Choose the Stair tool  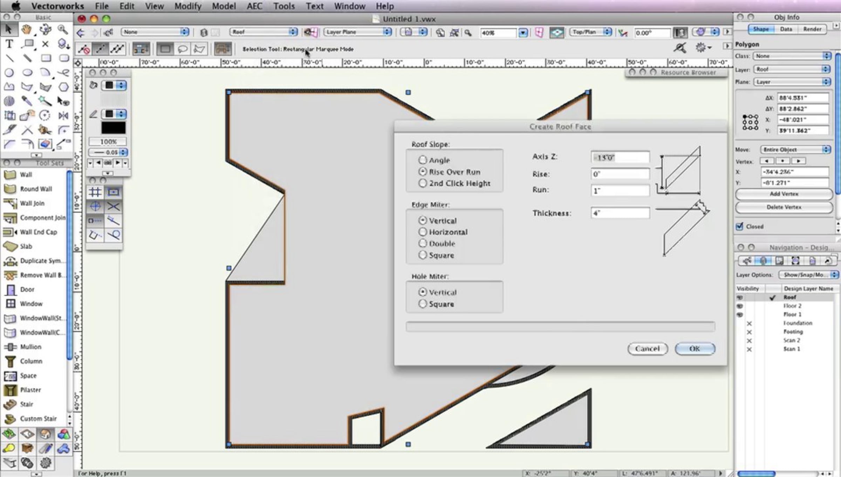(x=26, y=404)
